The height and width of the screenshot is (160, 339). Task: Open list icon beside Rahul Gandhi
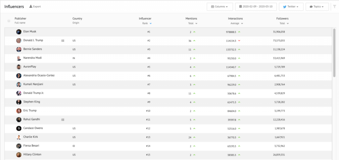(x=63, y=119)
